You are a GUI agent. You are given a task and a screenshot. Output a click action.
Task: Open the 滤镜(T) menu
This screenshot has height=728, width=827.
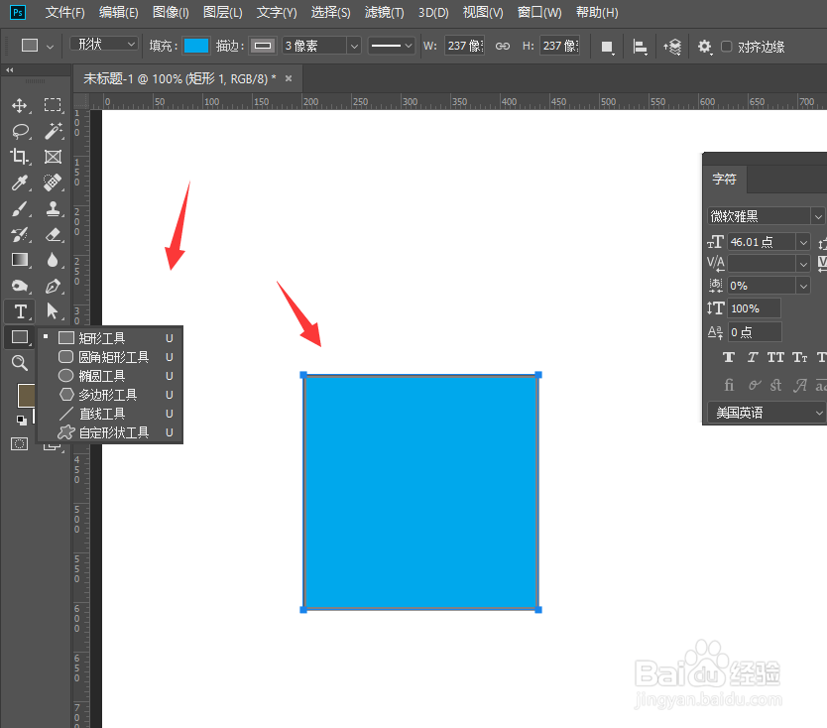pyautogui.click(x=384, y=13)
